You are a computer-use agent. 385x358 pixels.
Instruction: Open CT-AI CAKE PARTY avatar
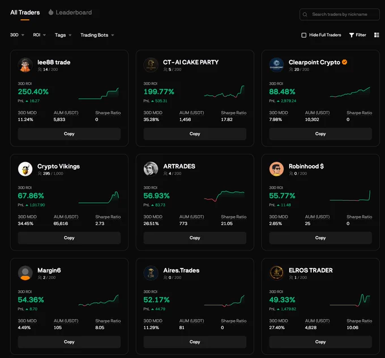coord(151,65)
